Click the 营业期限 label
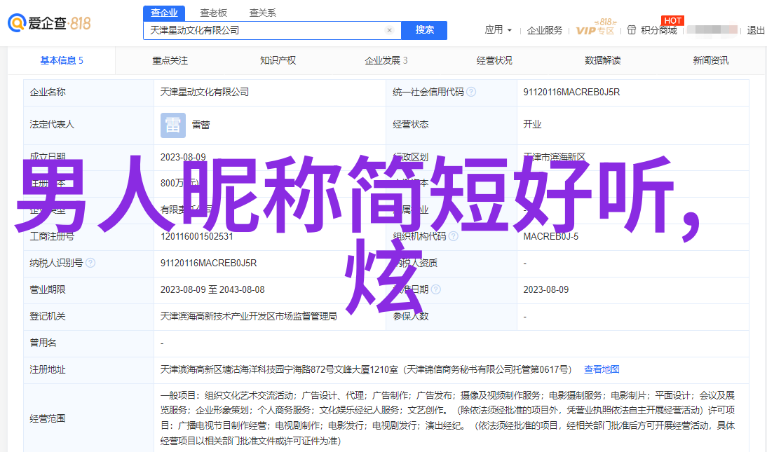 pyautogui.click(x=48, y=289)
